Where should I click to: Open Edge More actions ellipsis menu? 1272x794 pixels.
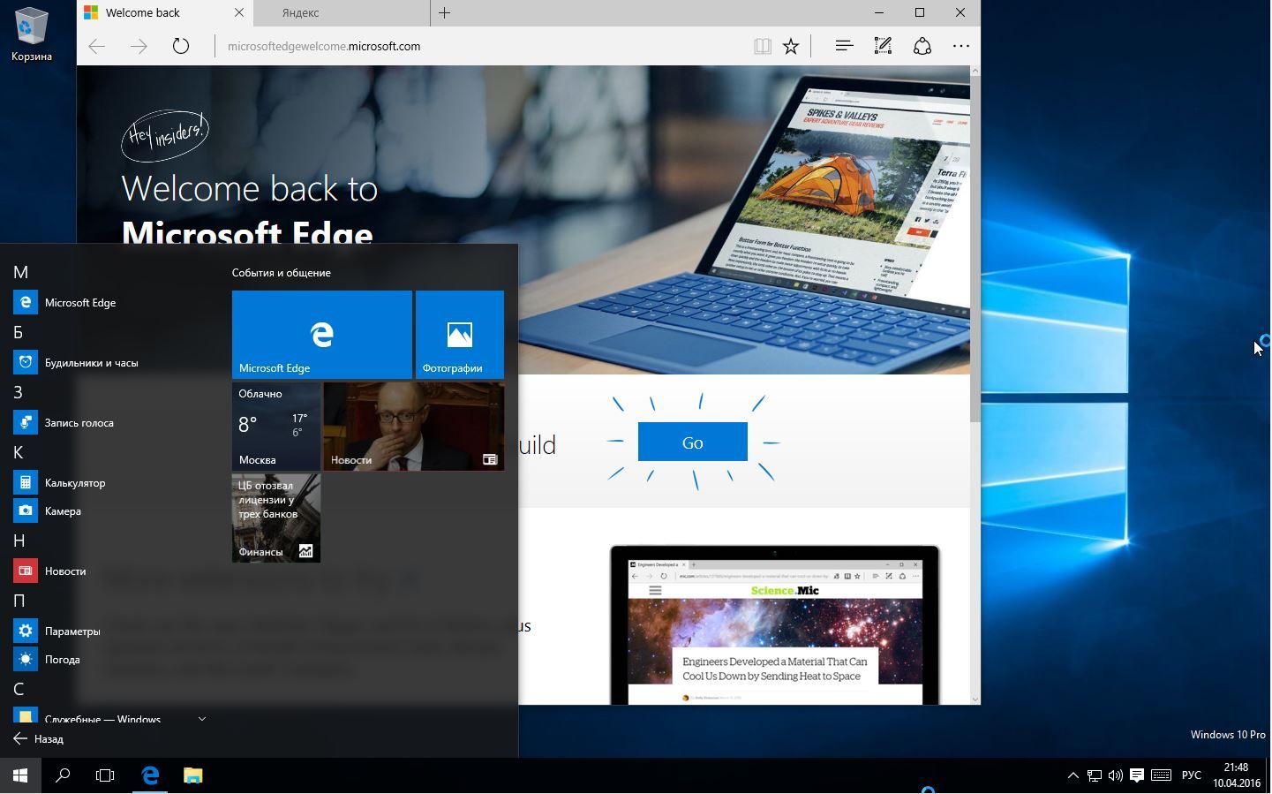[961, 46]
